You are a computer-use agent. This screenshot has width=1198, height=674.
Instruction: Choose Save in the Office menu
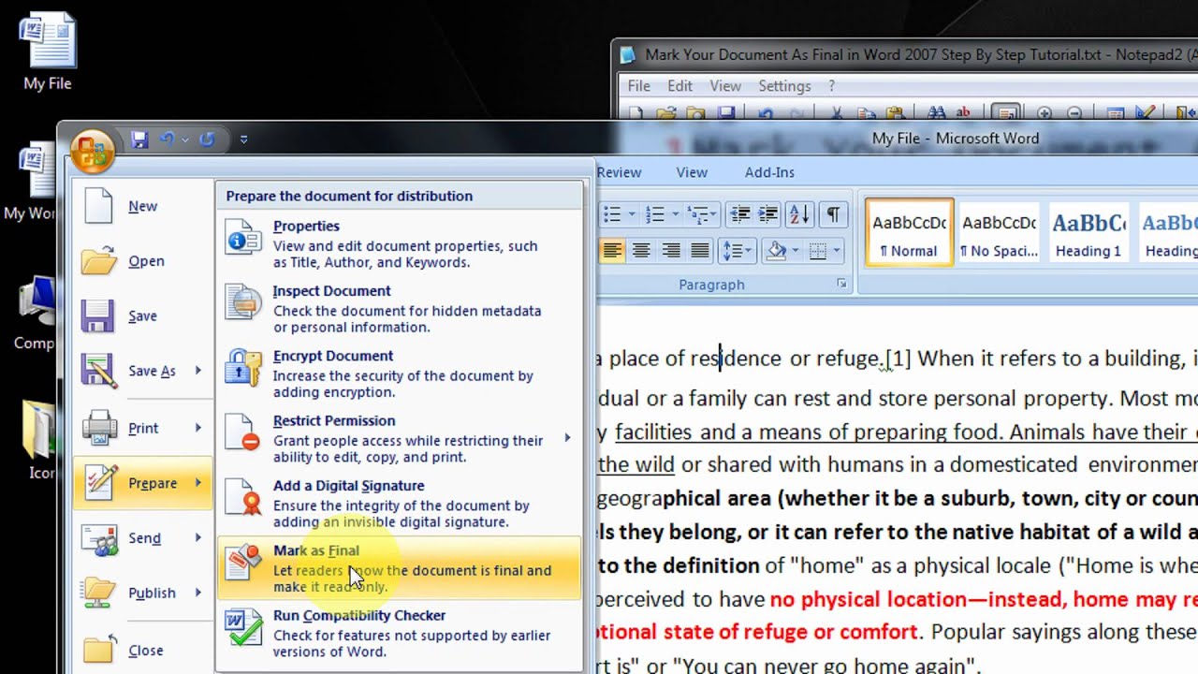[x=142, y=316]
